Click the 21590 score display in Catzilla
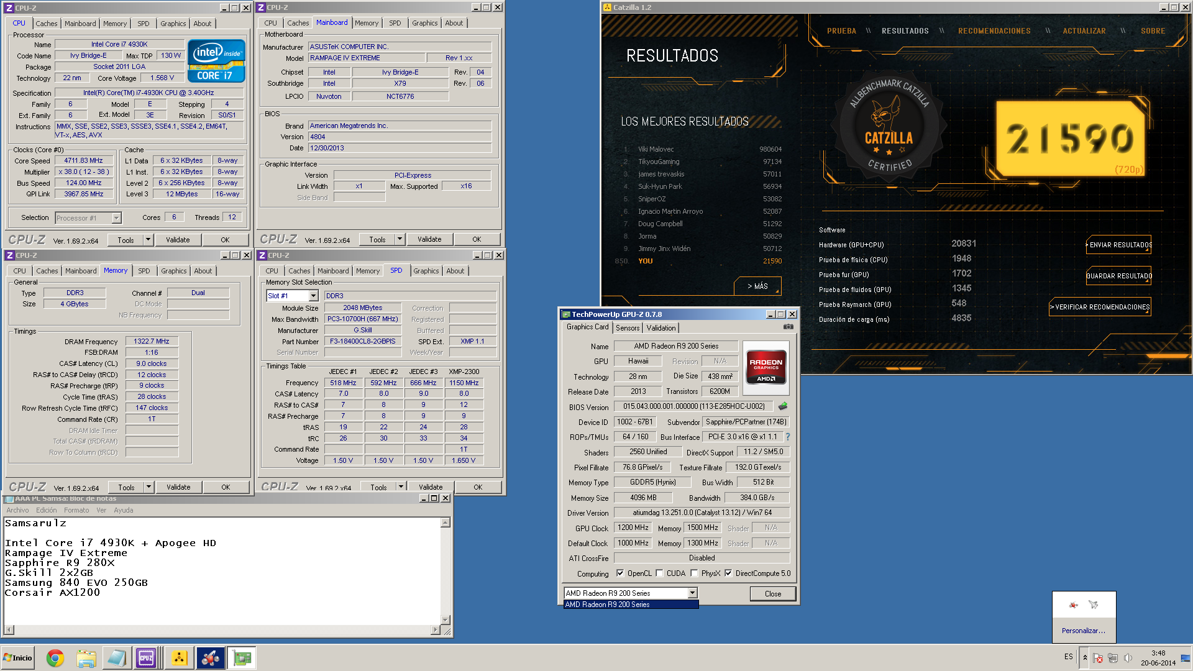 pos(1070,137)
